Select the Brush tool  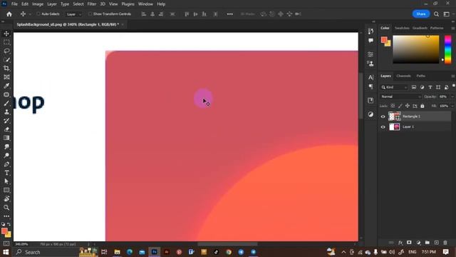click(6, 104)
